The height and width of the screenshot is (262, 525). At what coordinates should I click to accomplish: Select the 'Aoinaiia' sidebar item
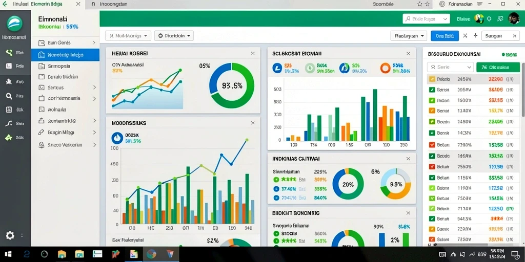[x=65, y=110]
